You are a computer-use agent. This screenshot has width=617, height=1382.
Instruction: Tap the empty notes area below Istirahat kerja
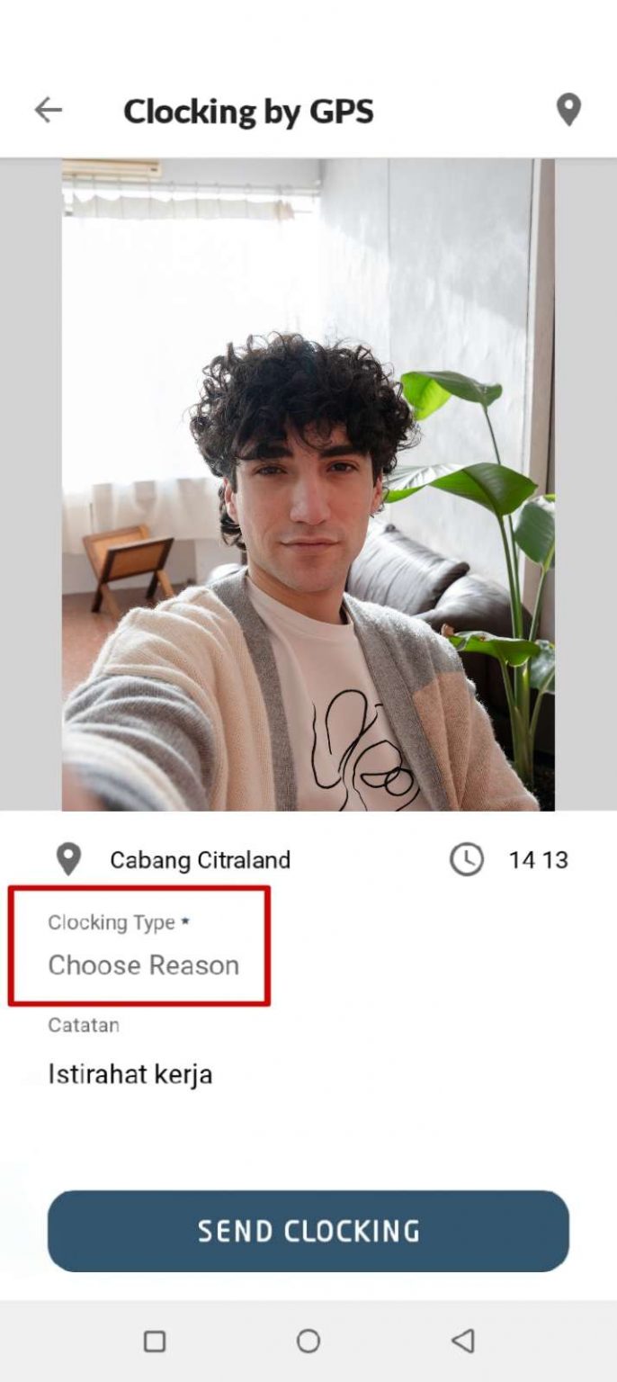pyautogui.click(x=308, y=1134)
